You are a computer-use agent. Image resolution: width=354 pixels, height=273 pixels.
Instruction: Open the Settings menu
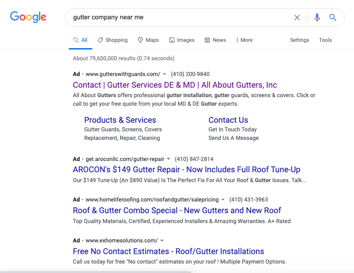point(299,40)
